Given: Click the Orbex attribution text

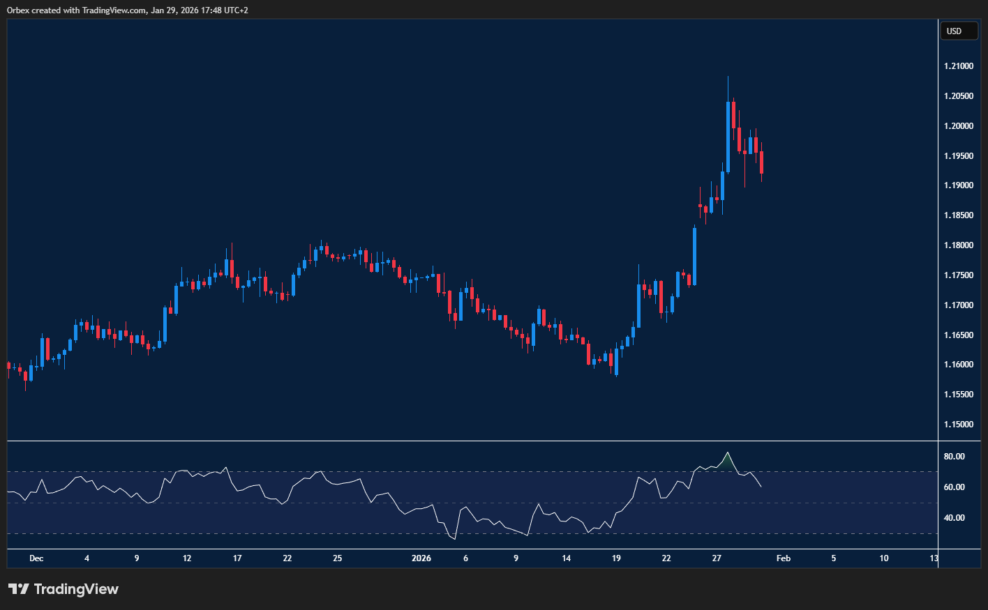Looking at the screenshot, I should click(x=15, y=10).
